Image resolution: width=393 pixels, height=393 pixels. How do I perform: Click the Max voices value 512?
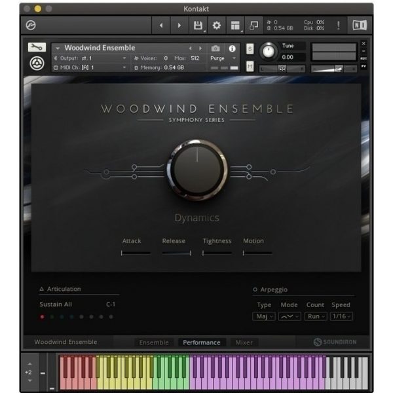(195, 58)
